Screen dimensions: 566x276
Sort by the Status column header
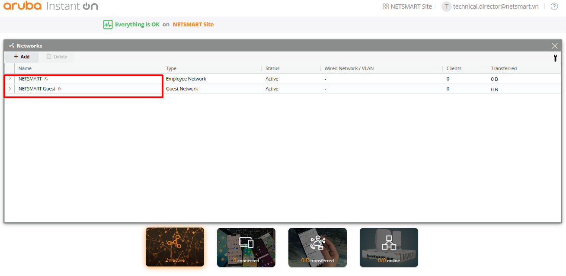[x=272, y=68]
